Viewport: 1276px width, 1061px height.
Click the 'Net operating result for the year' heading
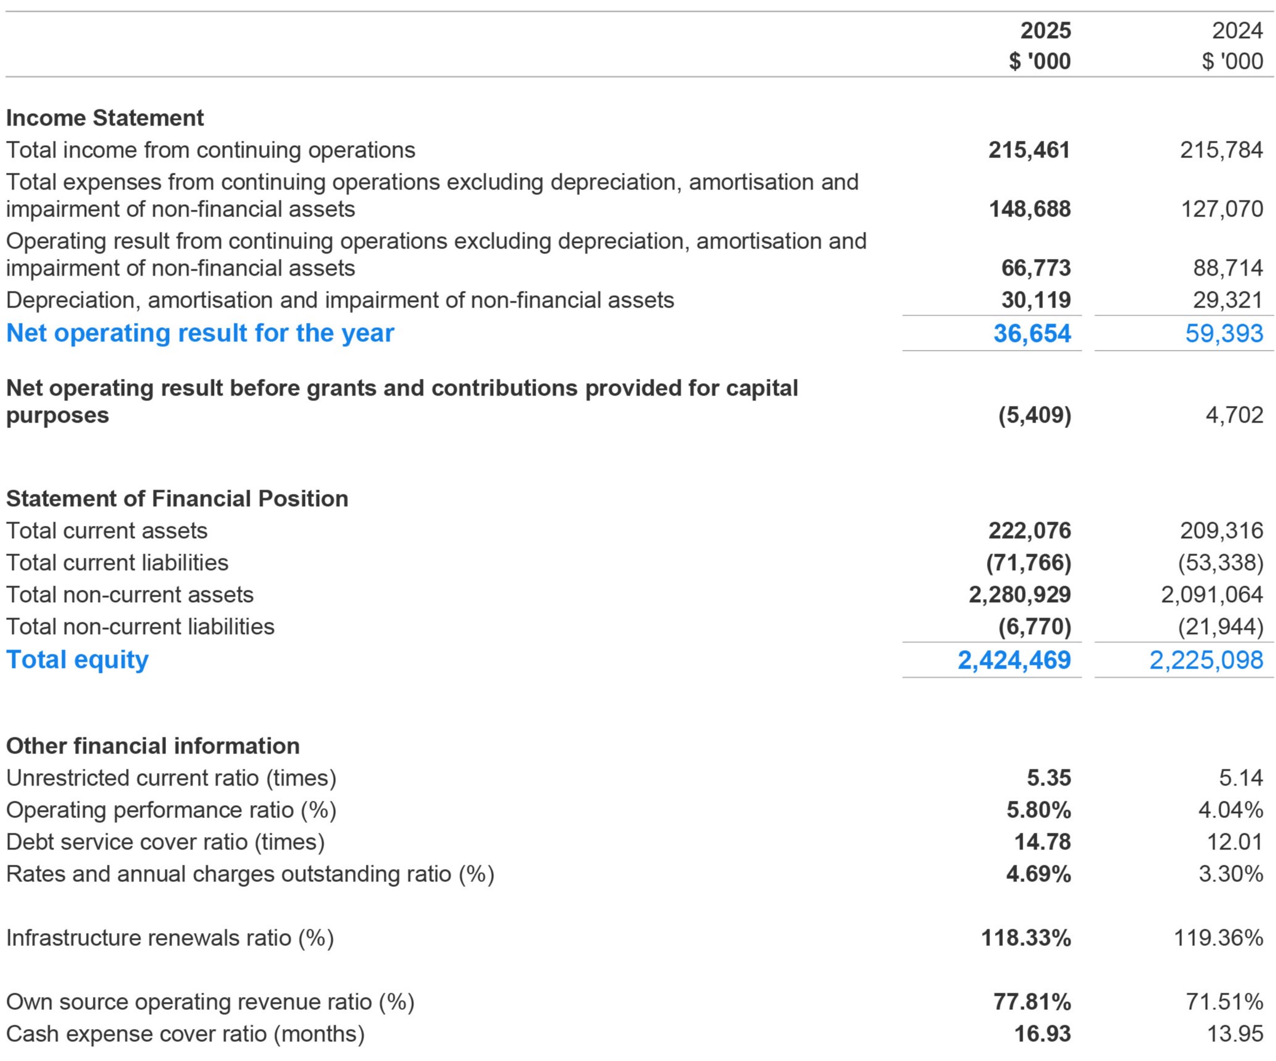pos(200,333)
